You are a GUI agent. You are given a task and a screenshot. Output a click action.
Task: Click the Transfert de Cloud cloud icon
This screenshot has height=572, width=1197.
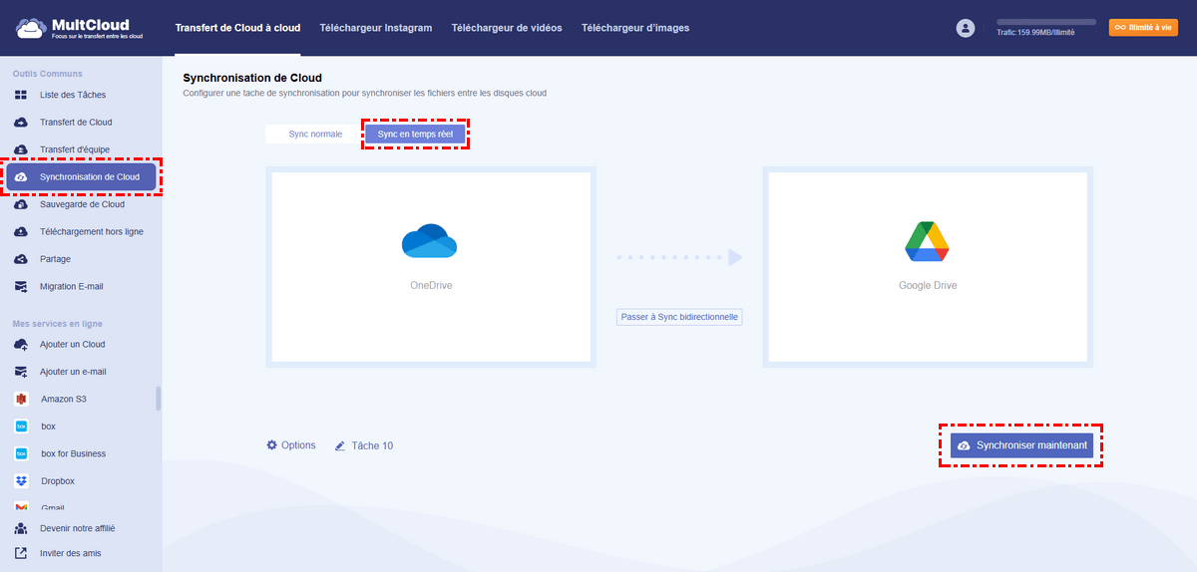(21, 123)
